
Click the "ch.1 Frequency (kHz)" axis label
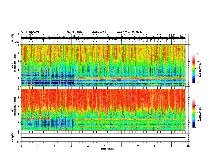14,62
